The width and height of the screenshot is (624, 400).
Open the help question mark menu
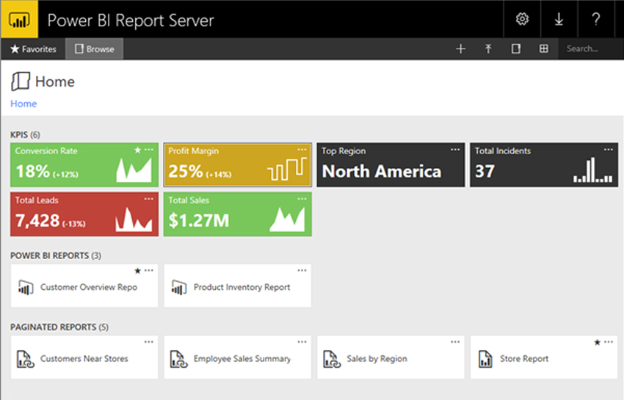click(595, 18)
